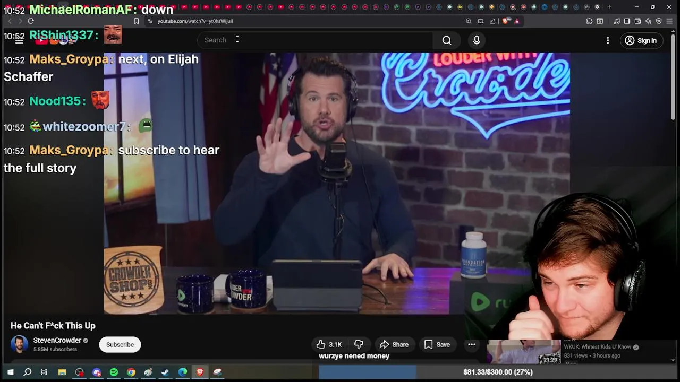680x382 pixels.
Task: Open the media music-note control icon
Action: (616, 21)
